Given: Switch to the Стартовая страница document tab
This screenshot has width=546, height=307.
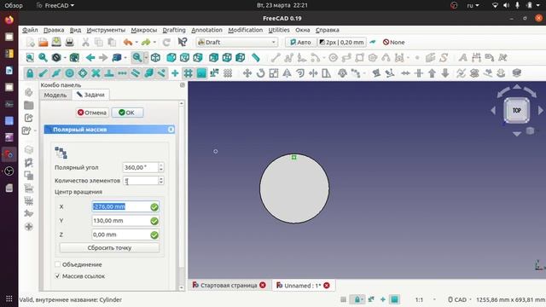Looking at the screenshot, I should [x=229, y=286].
